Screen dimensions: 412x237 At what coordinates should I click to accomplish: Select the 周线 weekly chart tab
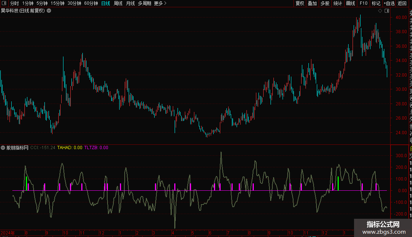(118, 3)
